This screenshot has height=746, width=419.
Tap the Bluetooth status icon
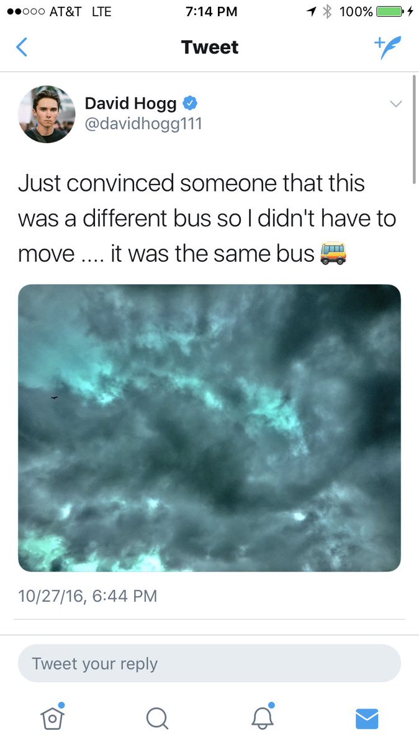click(328, 12)
